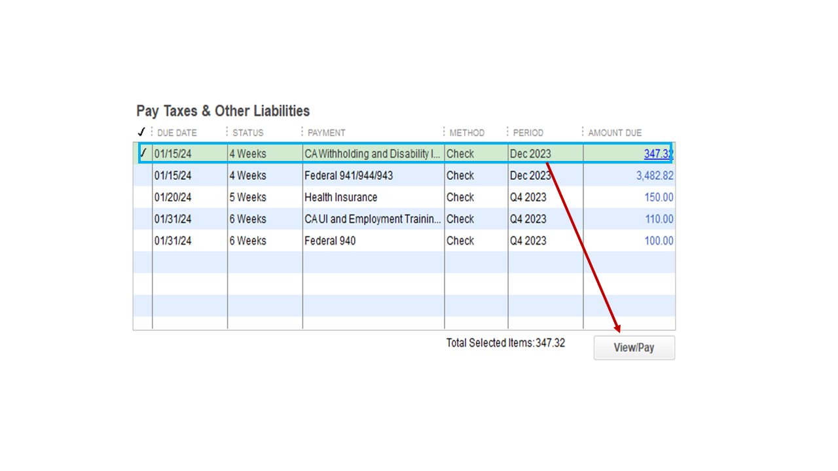This screenshot has height=471, width=838.
Task: Open the Dec 2023 period cell
Action: pos(530,153)
